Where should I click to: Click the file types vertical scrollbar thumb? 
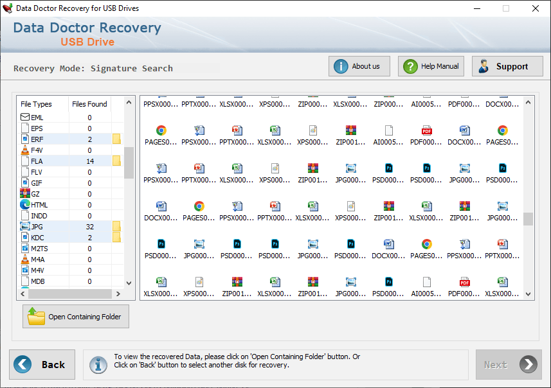[x=129, y=163]
